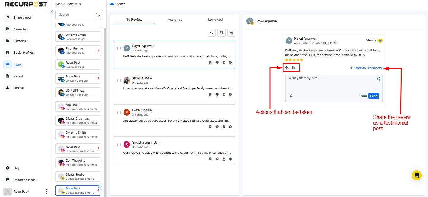Open Fazal Shaikh's review text

pyautogui.click(x=177, y=121)
